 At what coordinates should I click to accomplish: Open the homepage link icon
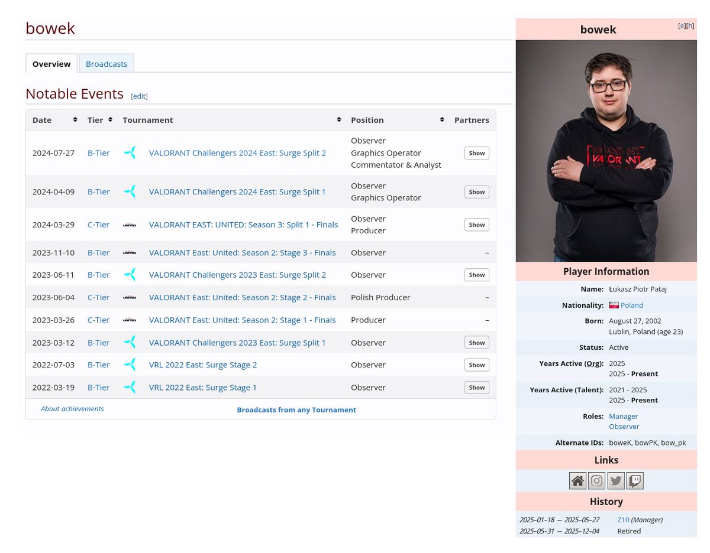[x=577, y=481]
